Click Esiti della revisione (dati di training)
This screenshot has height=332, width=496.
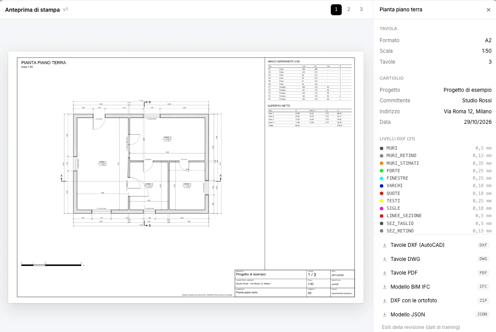(421, 327)
